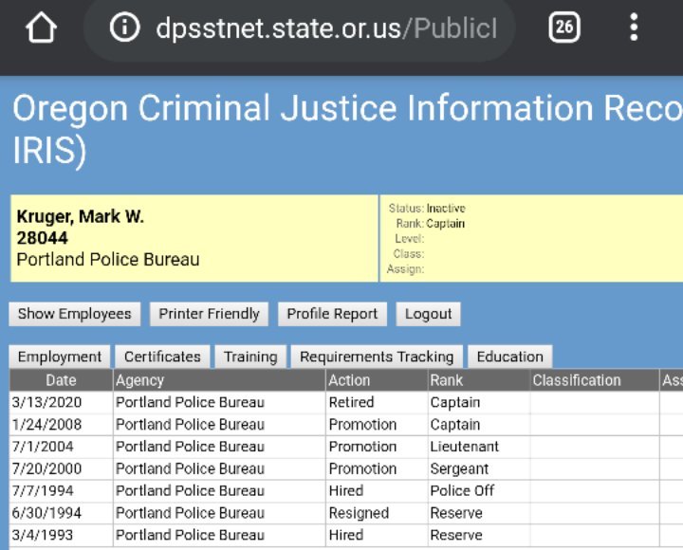Click the Agency column header
The height and width of the screenshot is (550, 683).
click(x=219, y=380)
